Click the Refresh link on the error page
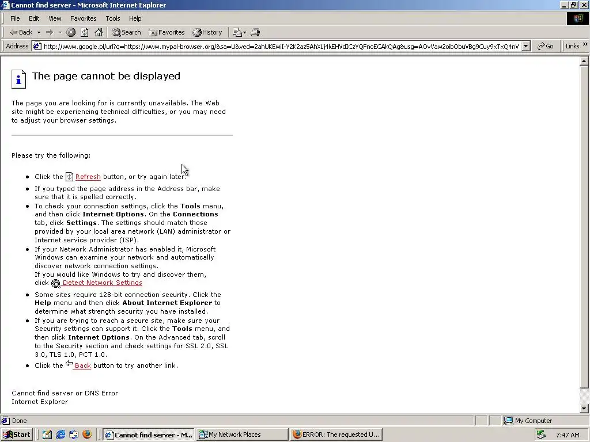Image resolution: width=590 pixels, height=442 pixels. click(x=88, y=177)
